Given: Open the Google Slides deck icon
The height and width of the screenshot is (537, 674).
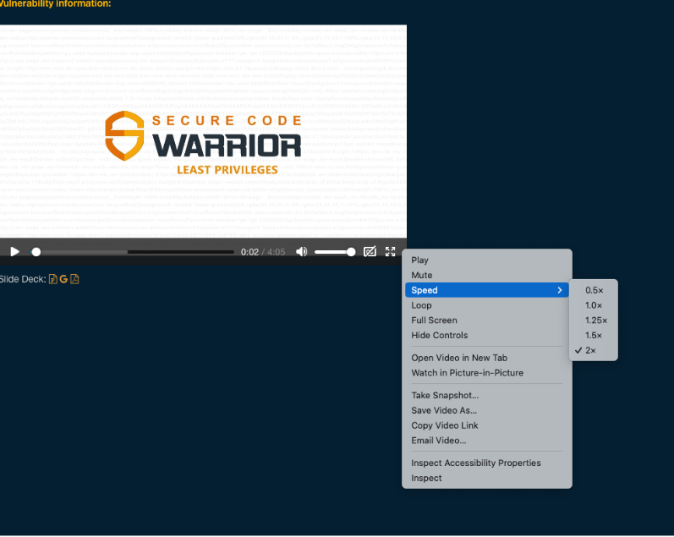Looking at the screenshot, I should 63,279.
